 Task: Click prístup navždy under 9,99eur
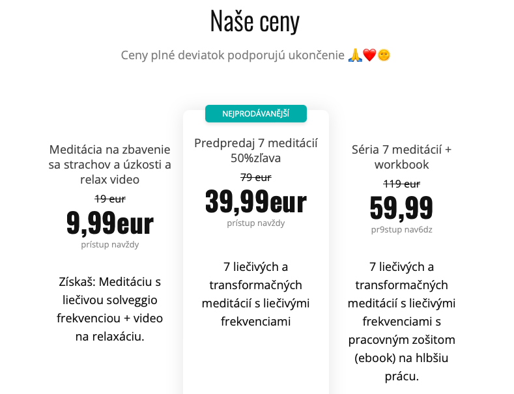(110, 244)
